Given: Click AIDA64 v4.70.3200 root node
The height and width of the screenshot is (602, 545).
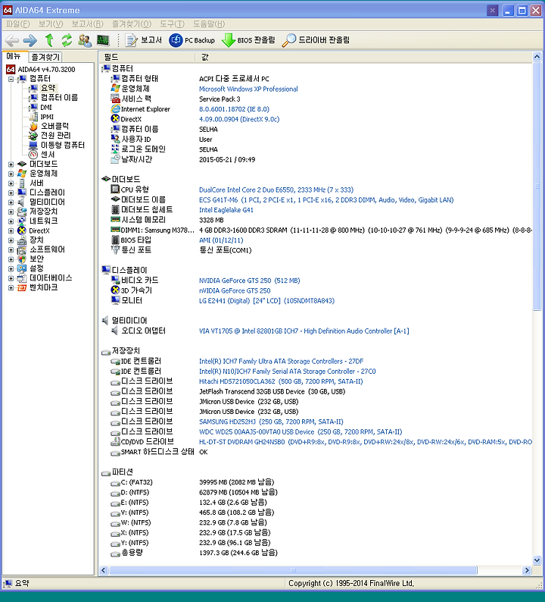Looking at the screenshot, I should click(x=46, y=70).
